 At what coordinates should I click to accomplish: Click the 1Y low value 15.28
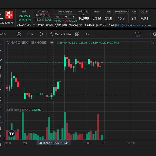[38, 19]
